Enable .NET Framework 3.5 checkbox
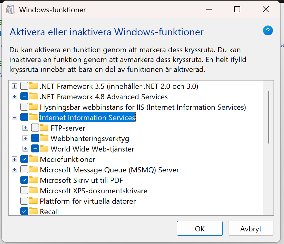 click(24, 86)
